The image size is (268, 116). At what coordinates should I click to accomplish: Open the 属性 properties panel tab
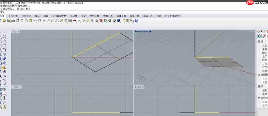(261, 32)
